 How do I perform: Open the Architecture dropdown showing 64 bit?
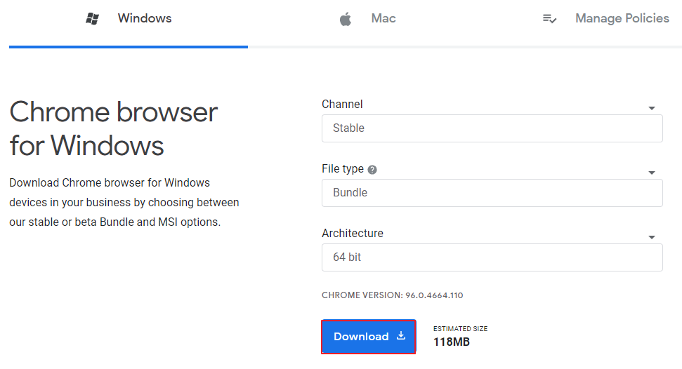[492, 257]
